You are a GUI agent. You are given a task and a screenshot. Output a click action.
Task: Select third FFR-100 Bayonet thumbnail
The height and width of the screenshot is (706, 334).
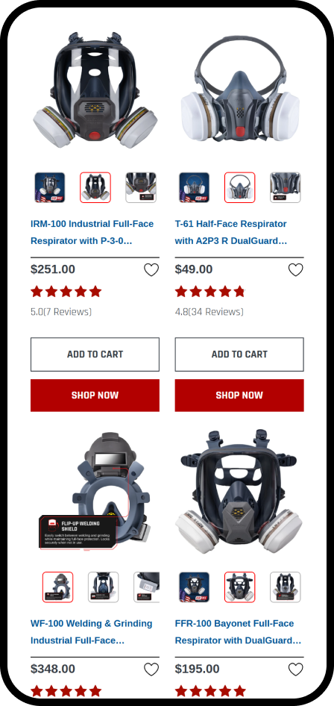click(285, 587)
